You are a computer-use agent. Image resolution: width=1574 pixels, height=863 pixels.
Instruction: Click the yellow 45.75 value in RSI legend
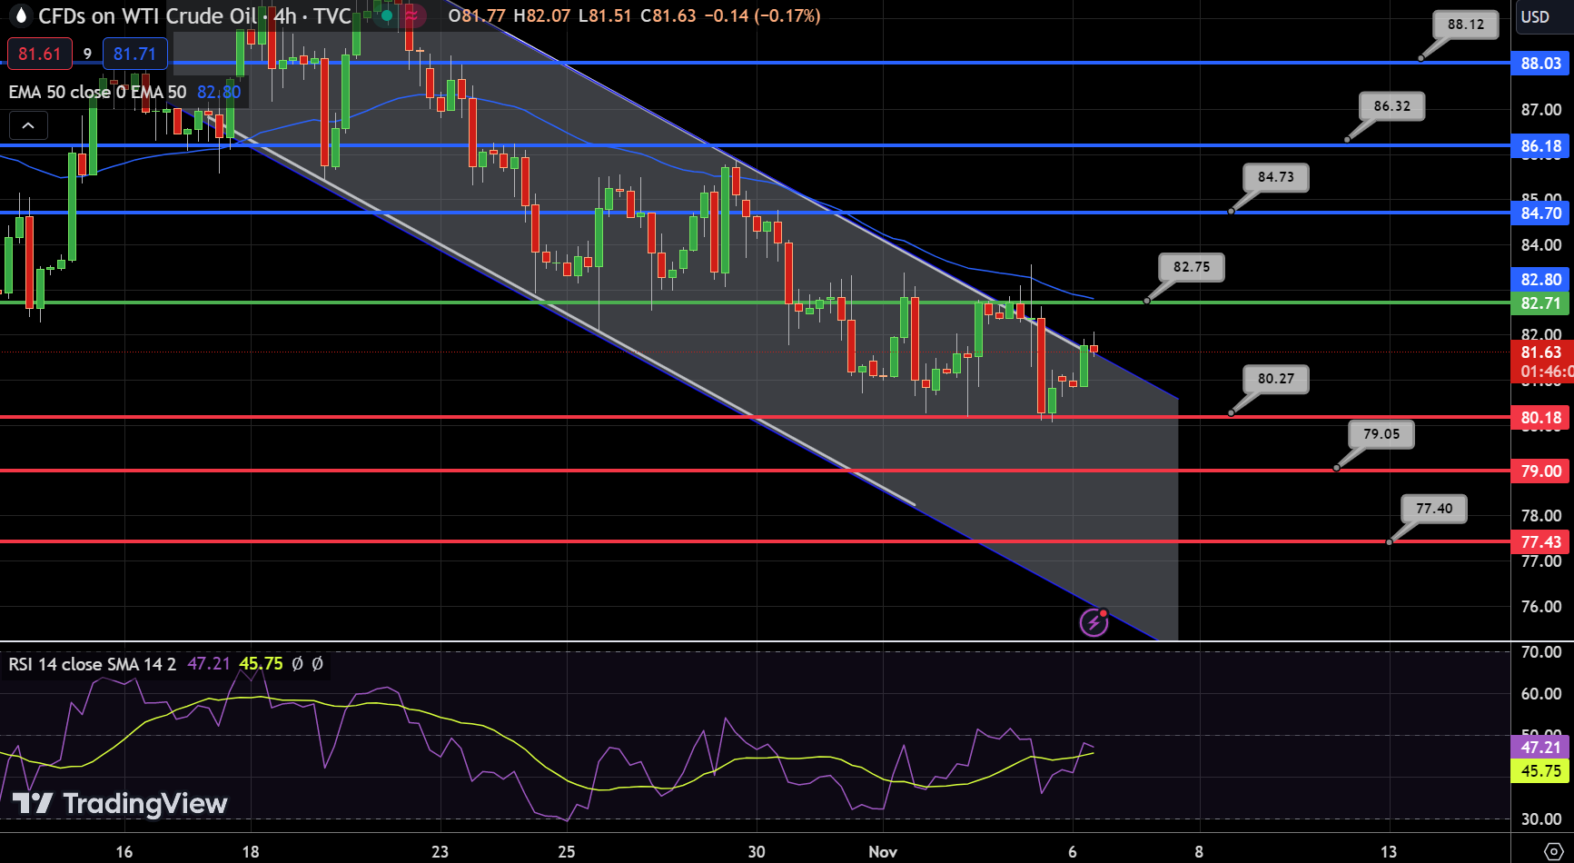tap(261, 664)
